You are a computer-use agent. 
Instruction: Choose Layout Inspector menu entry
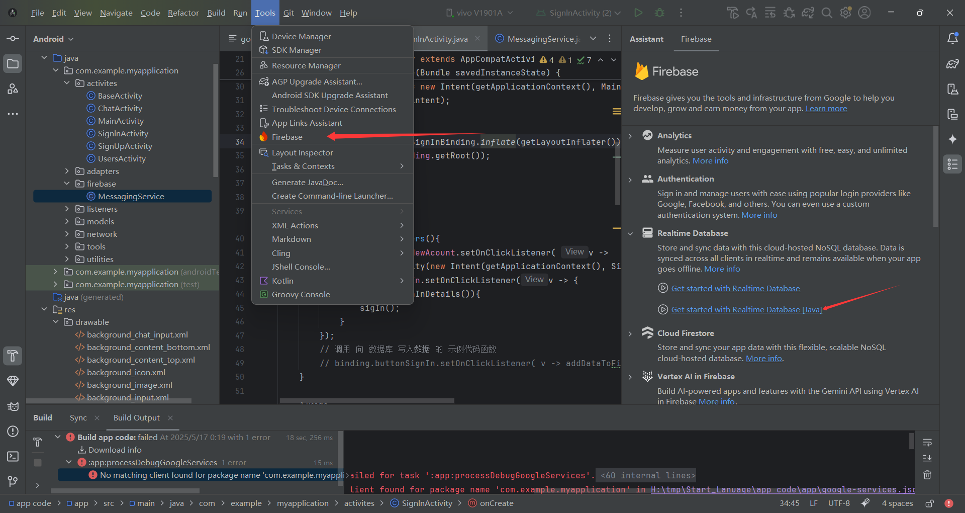[x=332, y=152]
